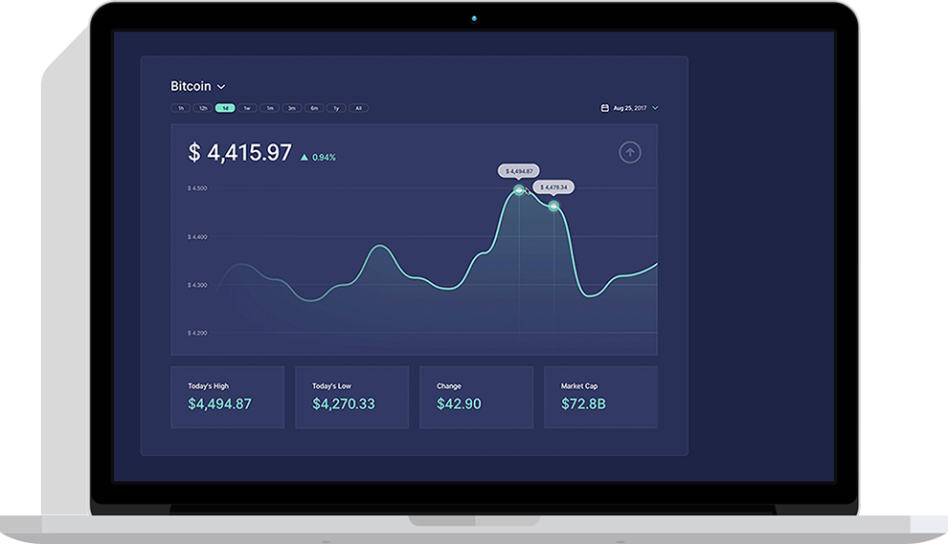Select the active 1d range pill
Viewport: 948px width, 544px height.
coord(225,108)
